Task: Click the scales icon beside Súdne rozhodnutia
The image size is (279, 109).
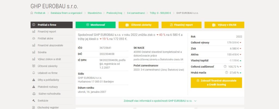Action: point(34,94)
